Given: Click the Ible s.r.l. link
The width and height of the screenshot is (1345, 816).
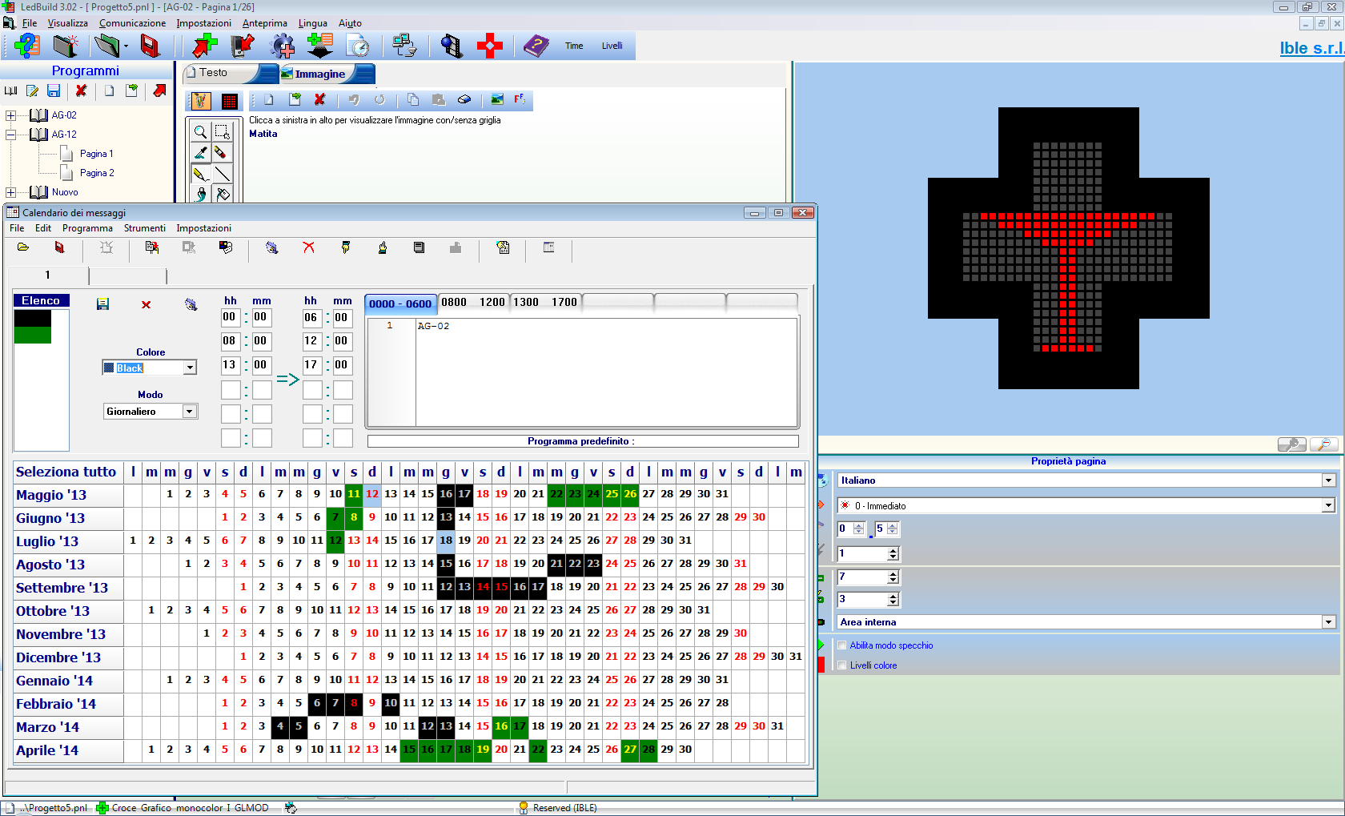Looking at the screenshot, I should pos(1311,48).
